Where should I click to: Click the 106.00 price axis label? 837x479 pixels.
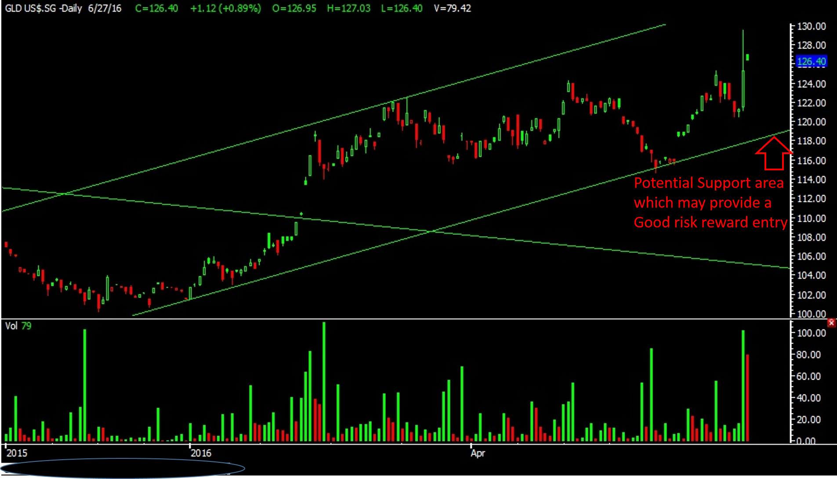tap(812, 256)
